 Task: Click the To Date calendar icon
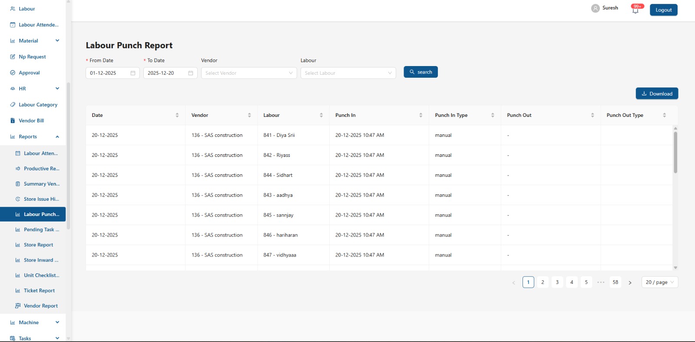(x=191, y=73)
